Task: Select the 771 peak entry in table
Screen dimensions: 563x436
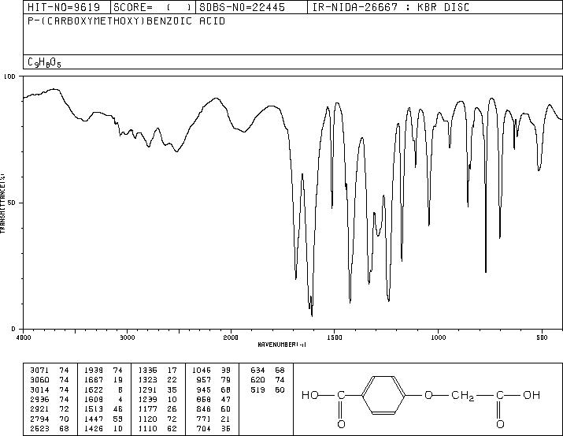Action: [x=213, y=419]
